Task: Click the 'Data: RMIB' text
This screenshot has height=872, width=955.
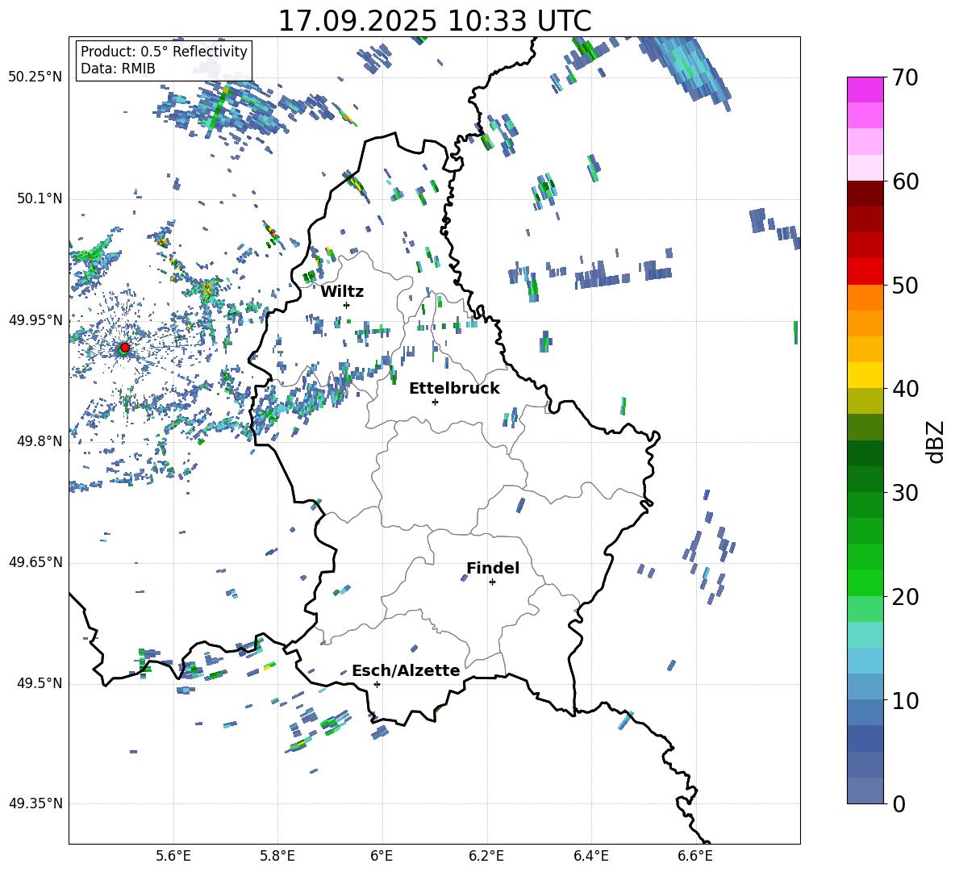Action: coord(118,69)
